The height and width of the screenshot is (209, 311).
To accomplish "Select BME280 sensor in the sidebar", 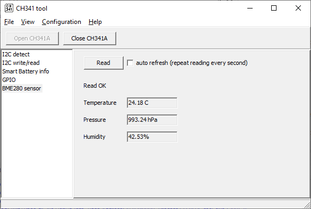I will coord(22,88).
